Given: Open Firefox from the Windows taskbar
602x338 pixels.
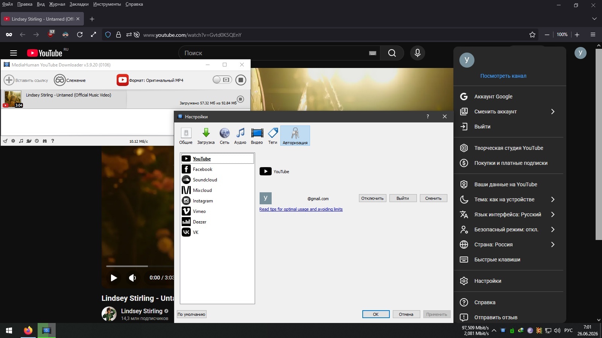Looking at the screenshot, I should [28, 330].
